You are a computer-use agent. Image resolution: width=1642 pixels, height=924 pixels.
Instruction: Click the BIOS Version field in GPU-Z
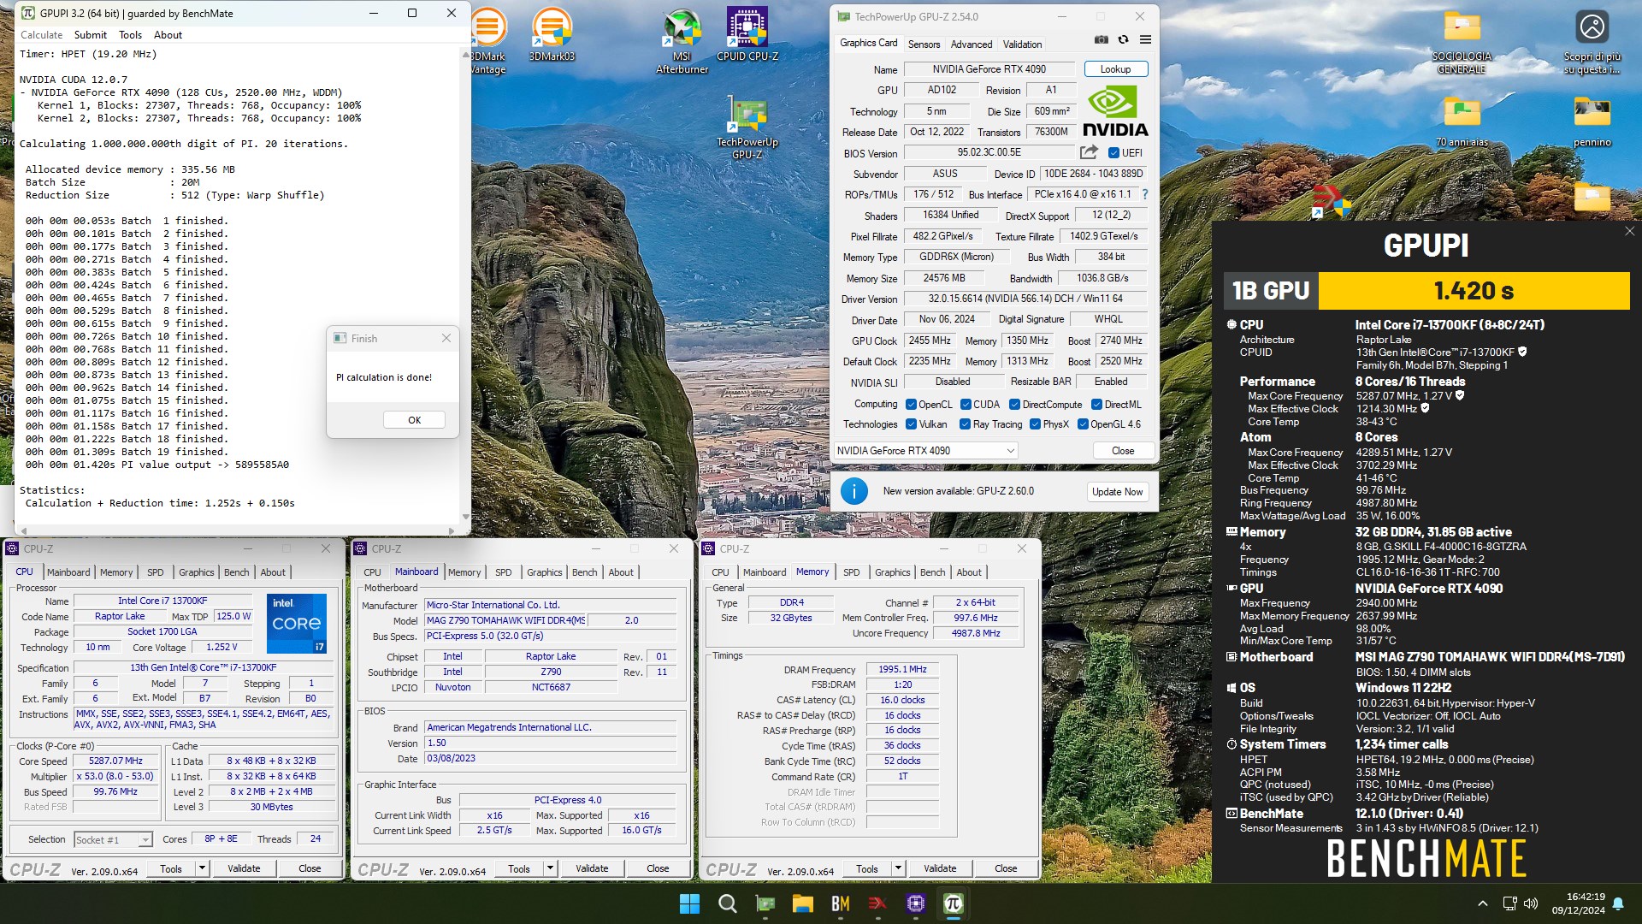989,152
